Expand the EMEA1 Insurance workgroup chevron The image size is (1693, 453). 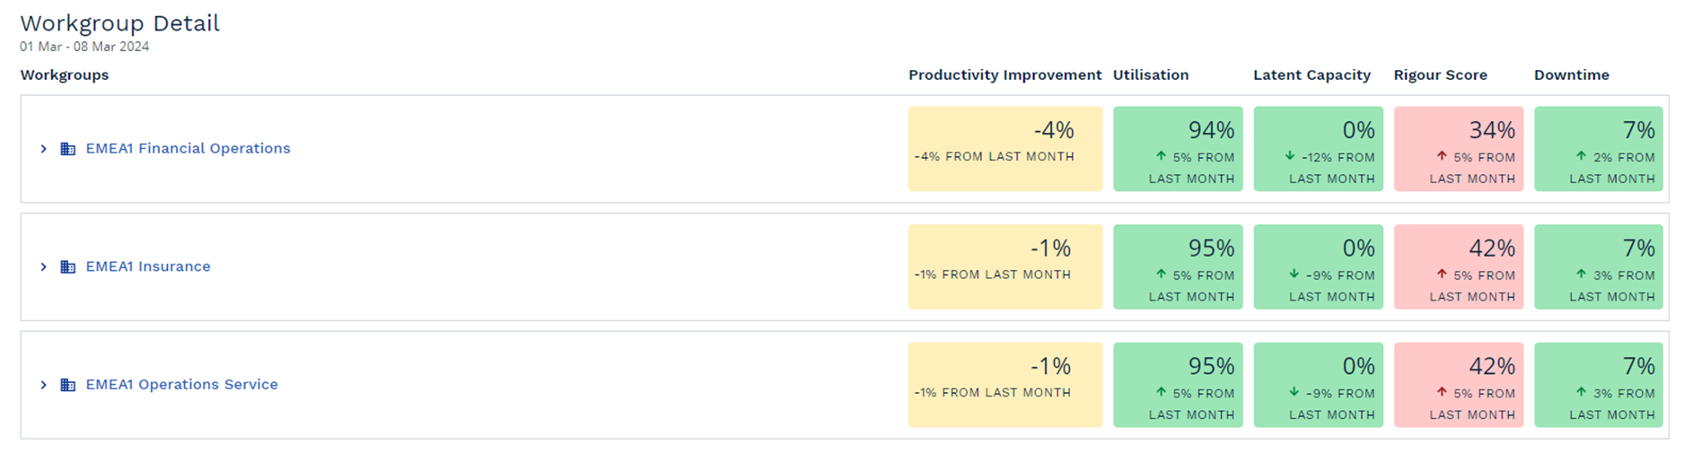[43, 267]
